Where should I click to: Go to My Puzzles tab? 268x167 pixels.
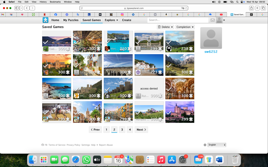[x=71, y=20]
